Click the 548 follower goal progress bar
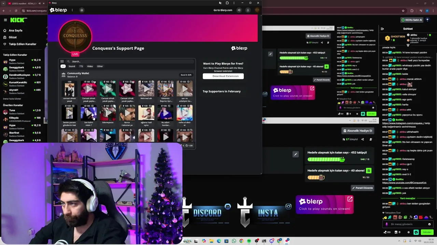437x245 pixels. pyautogui.click(x=326, y=159)
